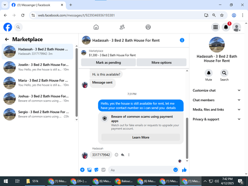Switch to the Messenger | Facebook browser tab

[x=38, y=5]
